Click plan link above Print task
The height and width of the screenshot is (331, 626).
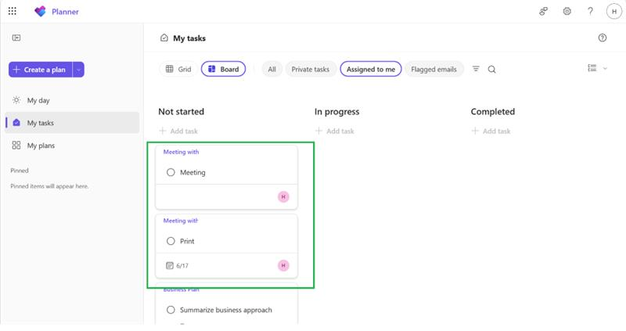coord(181,221)
